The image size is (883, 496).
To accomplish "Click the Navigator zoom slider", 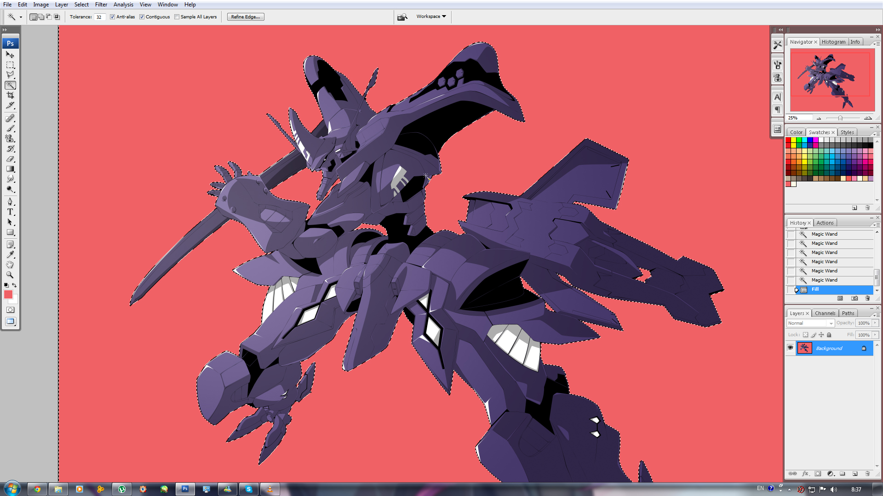I will (x=840, y=118).
